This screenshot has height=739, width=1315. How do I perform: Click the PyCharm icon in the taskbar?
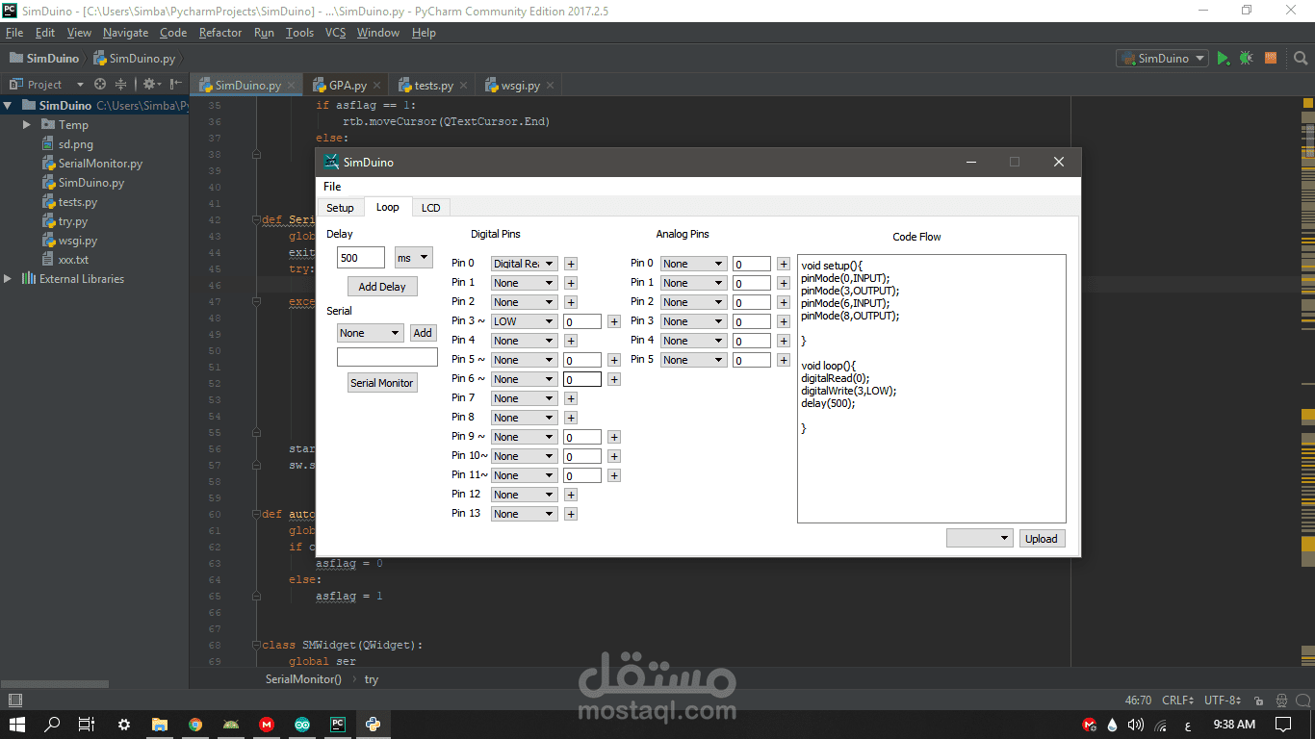(337, 725)
